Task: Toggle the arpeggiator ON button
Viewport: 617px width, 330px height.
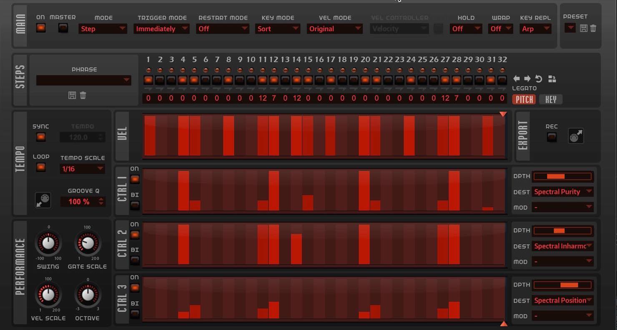Action: [x=41, y=28]
